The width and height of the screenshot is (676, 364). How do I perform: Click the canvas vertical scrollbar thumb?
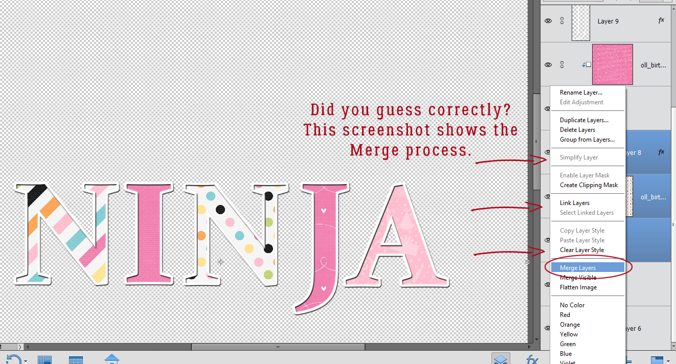(536, 141)
